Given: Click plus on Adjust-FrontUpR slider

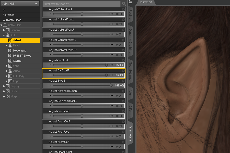Looking at the screenshot, I should click(x=112, y=146).
